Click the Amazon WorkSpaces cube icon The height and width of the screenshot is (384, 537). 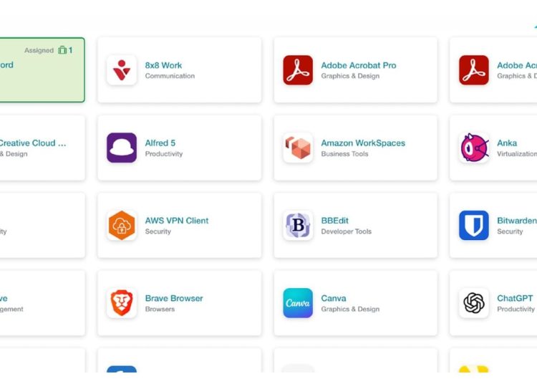coord(298,148)
